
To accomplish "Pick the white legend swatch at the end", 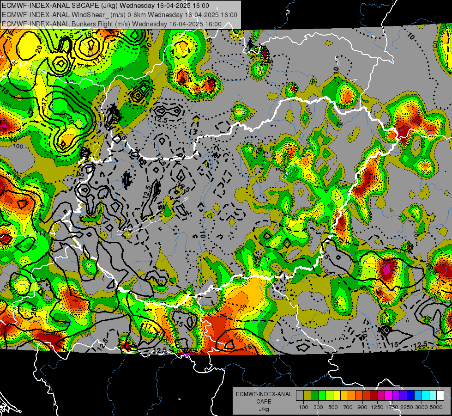I will 440,396.
